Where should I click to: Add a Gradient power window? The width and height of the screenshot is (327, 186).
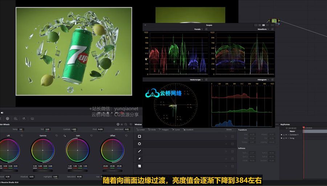189,130
